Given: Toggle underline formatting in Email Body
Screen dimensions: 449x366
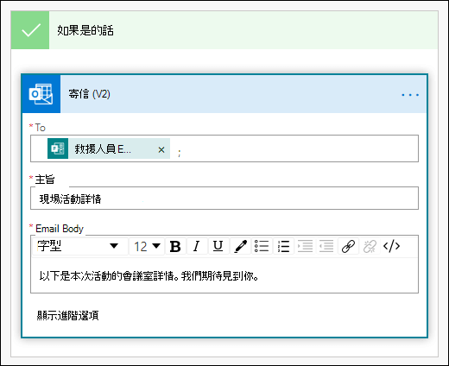Looking at the screenshot, I should click(x=218, y=246).
